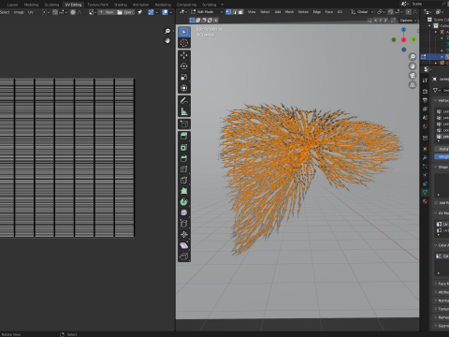Viewport: 449px width, 337px height.
Task: Collapse the Vertex Groups panel
Action: point(436,100)
